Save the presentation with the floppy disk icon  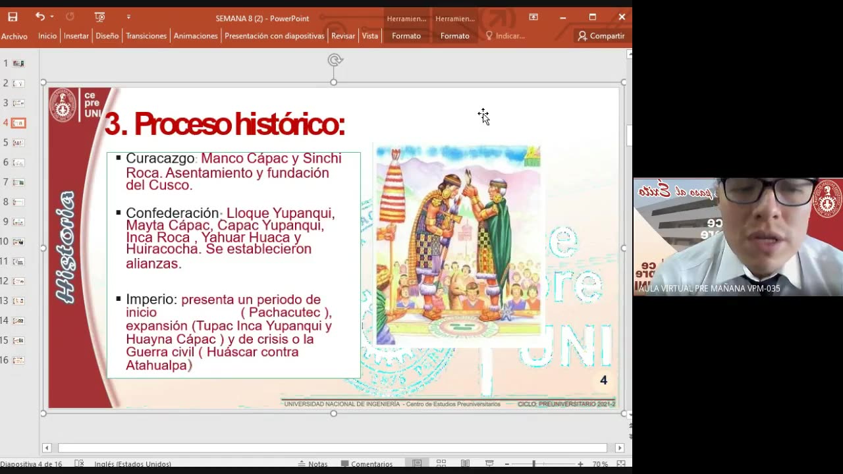13,17
